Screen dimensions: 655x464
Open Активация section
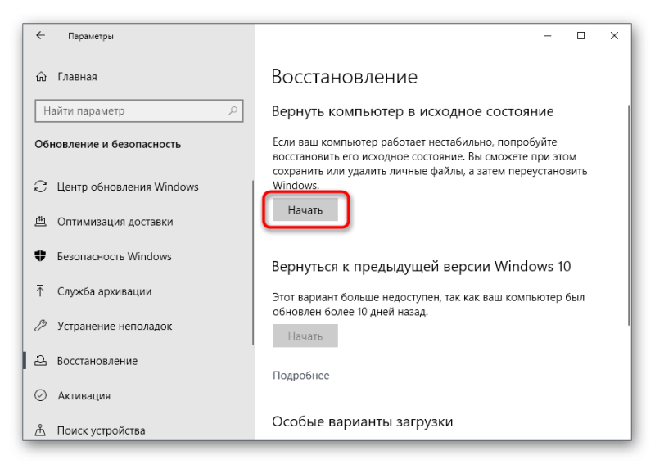pyautogui.click(x=84, y=395)
